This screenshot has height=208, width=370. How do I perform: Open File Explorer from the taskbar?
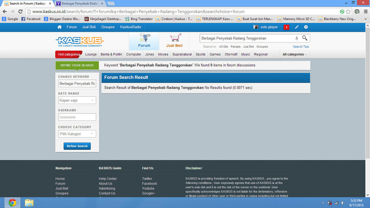29,203
